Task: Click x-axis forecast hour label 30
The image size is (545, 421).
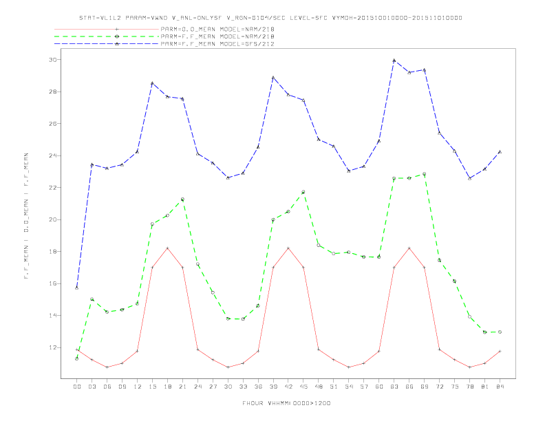Action: click(x=228, y=387)
